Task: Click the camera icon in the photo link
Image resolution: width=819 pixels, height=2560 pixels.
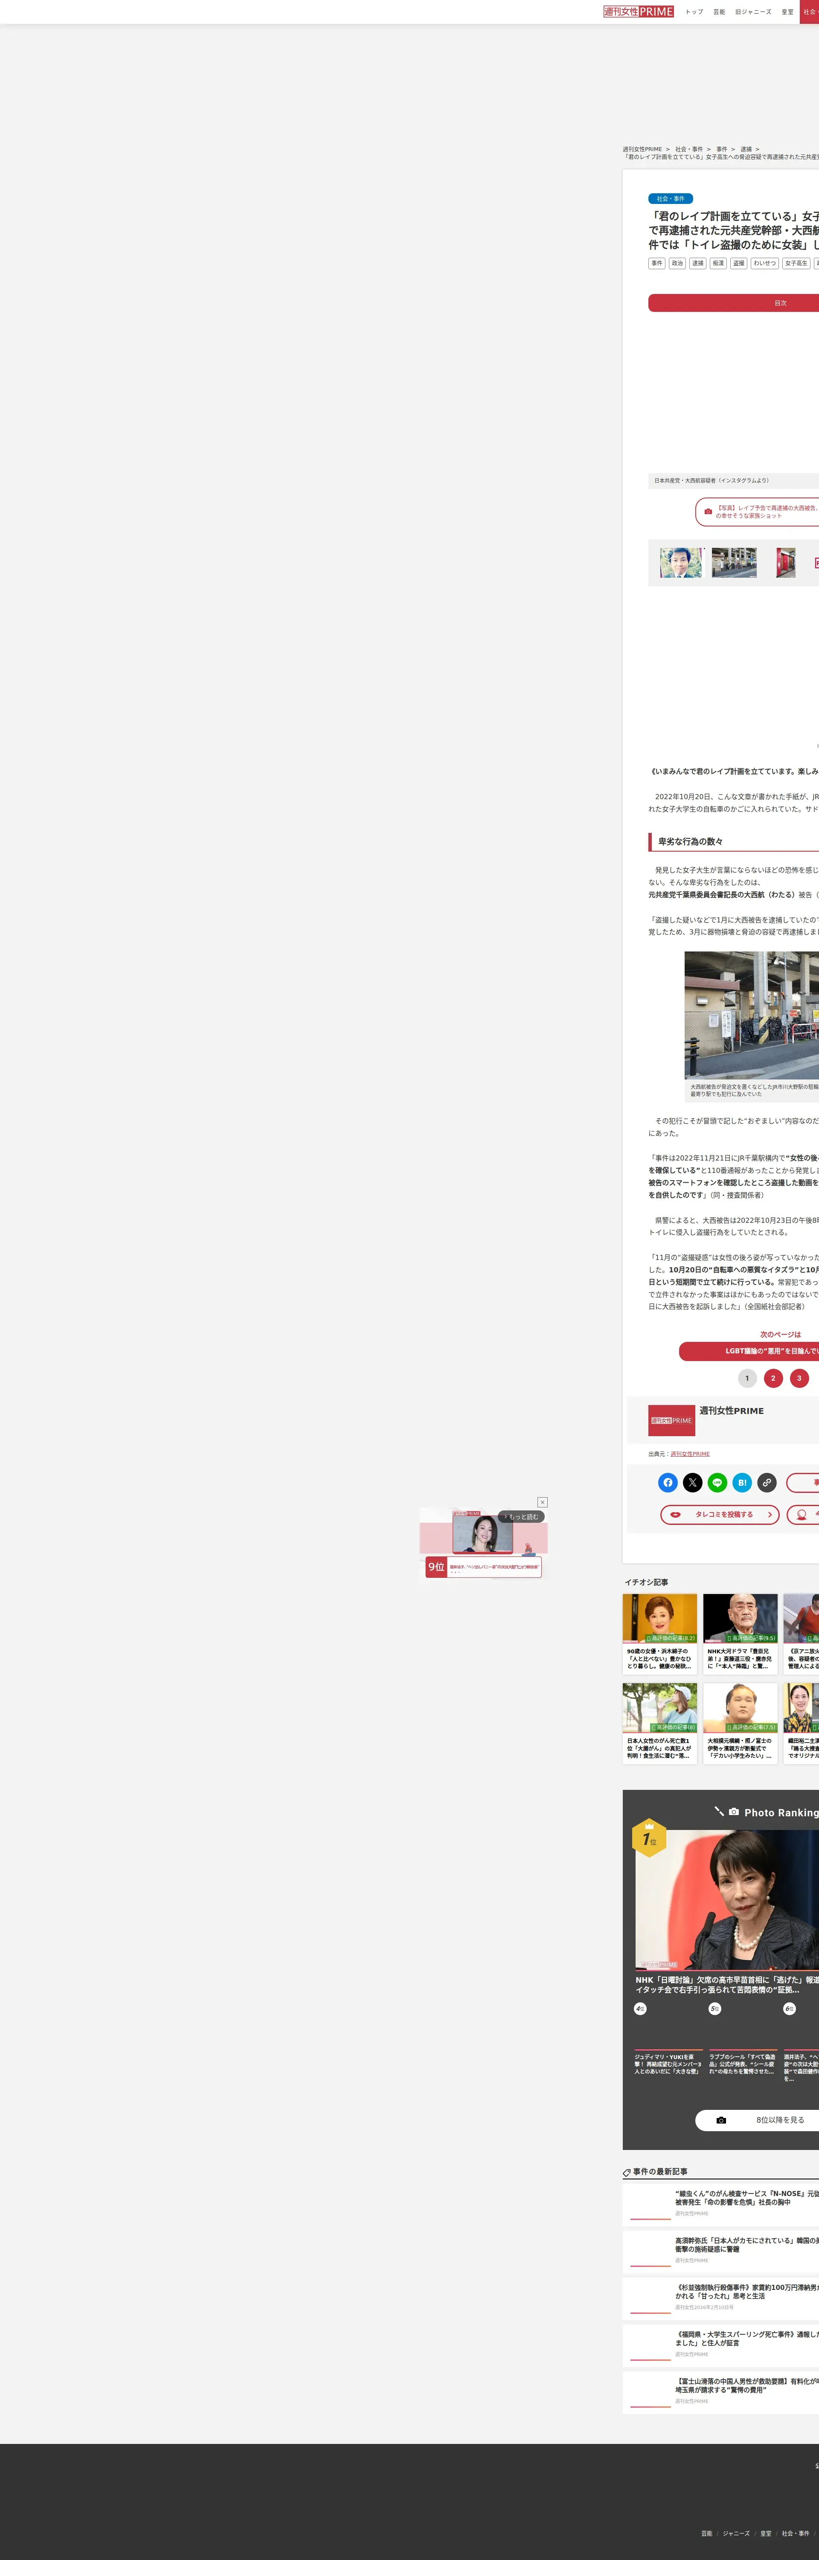Action: click(708, 512)
